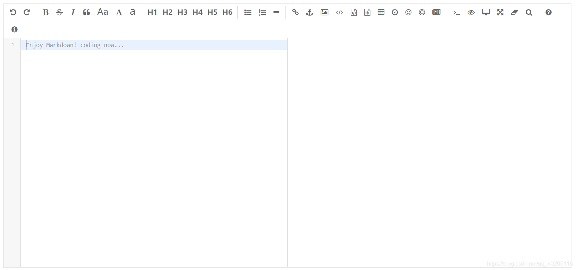Apply strikethrough formatting
The height and width of the screenshot is (270, 576).
pyautogui.click(x=60, y=12)
